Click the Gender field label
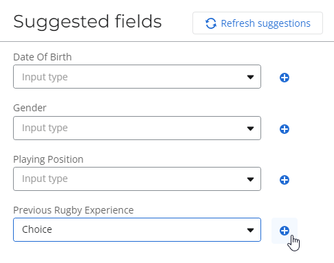Screen dimensions: 334x263 [x=30, y=108]
